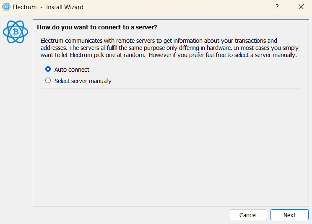Viewport: 312px width, 224px height.
Task: Click the 'Electrum' name in the title bar
Action: pyautogui.click(x=25, y=7)
